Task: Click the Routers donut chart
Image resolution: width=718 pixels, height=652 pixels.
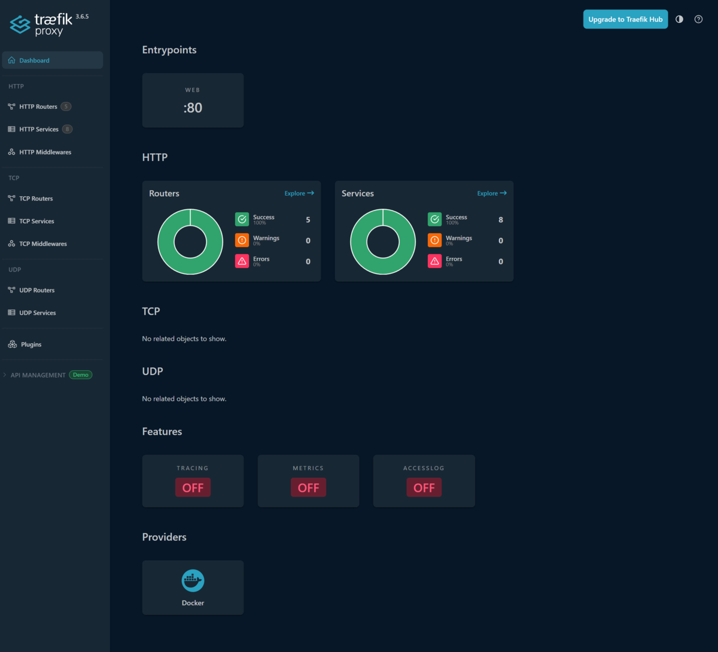Action: point(190,242)
